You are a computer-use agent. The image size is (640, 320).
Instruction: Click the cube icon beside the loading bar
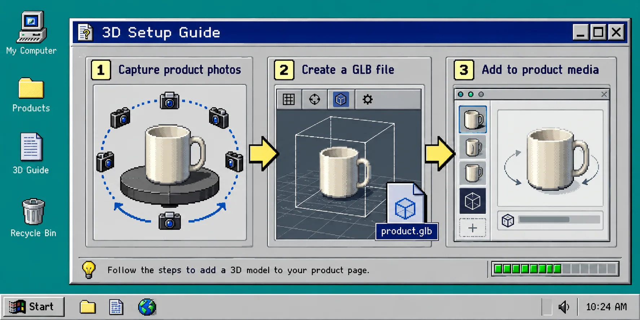click(508, 220)
